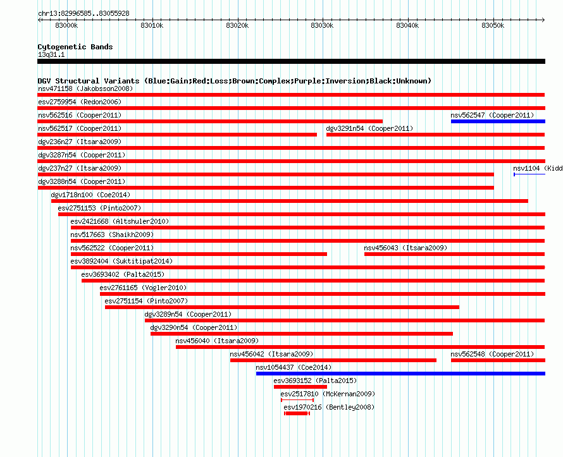Select the blue gain bar under nsv562547
This screenshot has height=457, width=563.
(x=498, y=121)
